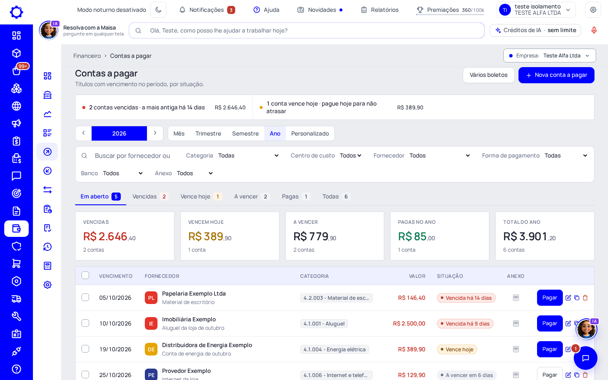
Task: Toggle night mode moon button
Action: (x=158, y=10)
